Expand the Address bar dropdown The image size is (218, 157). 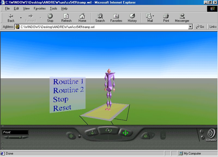pos(190,27)
